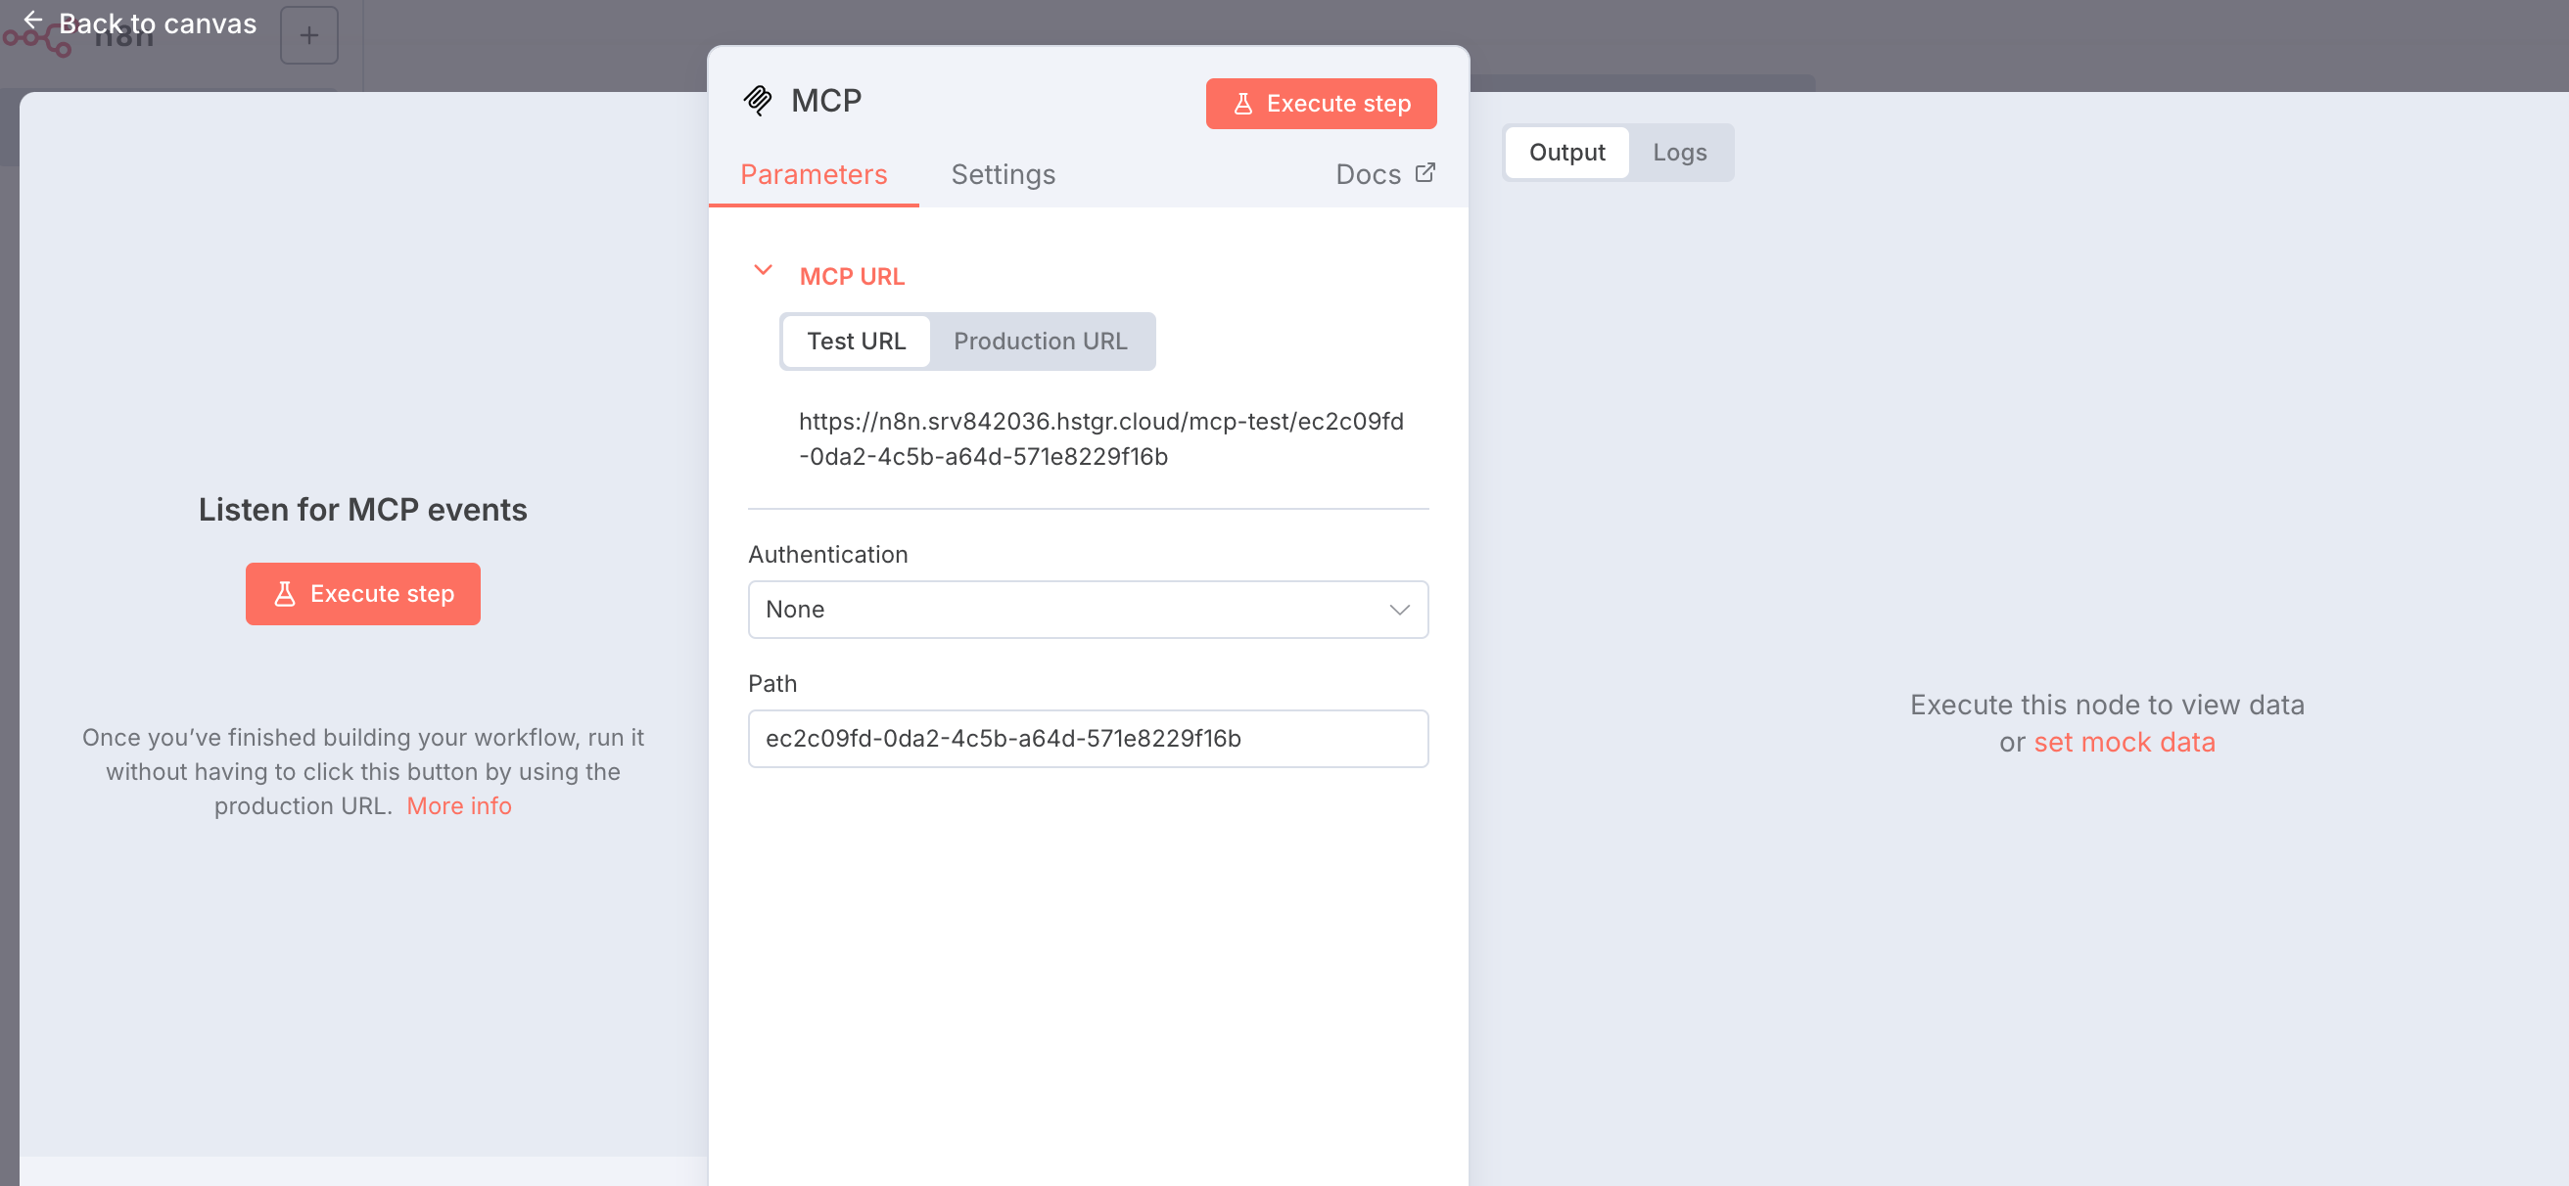Viewport: 2569px width, 1186px height.
Task: Click Back to canvas arrow link
Action: click(139, 23)
